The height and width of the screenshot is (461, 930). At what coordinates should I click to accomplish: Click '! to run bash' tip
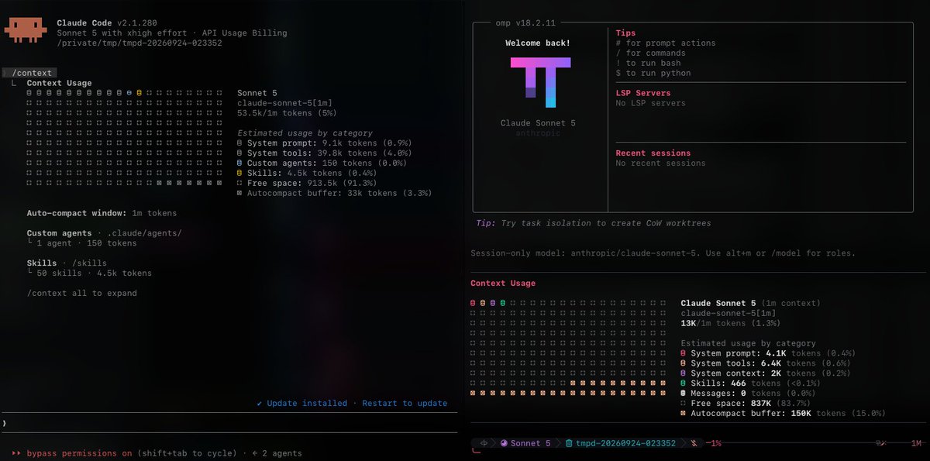coord(648,64)
